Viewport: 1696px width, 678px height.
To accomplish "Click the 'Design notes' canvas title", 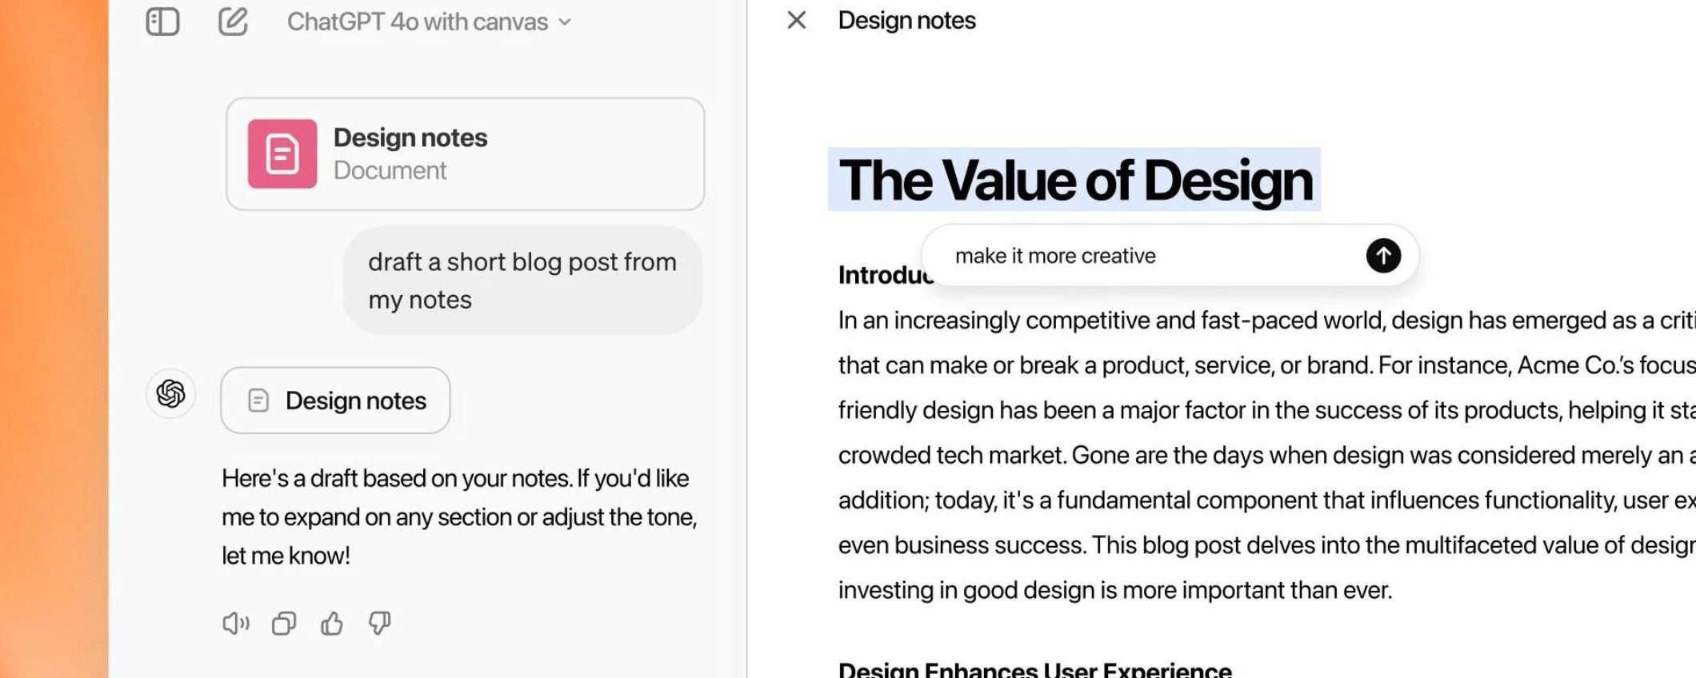I will (x=906, y=20).
